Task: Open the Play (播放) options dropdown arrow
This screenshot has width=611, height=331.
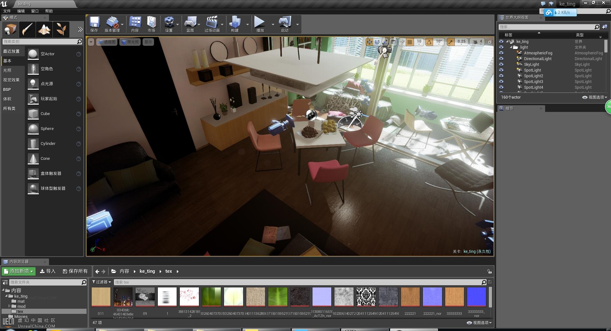Action: pyautogui.click(x=273, y=24)
